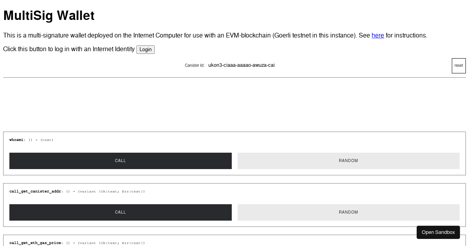This screenshot has height=246, width=469.
Task: Click the MultiSig Wallet page title
Action: click(48, 16)
